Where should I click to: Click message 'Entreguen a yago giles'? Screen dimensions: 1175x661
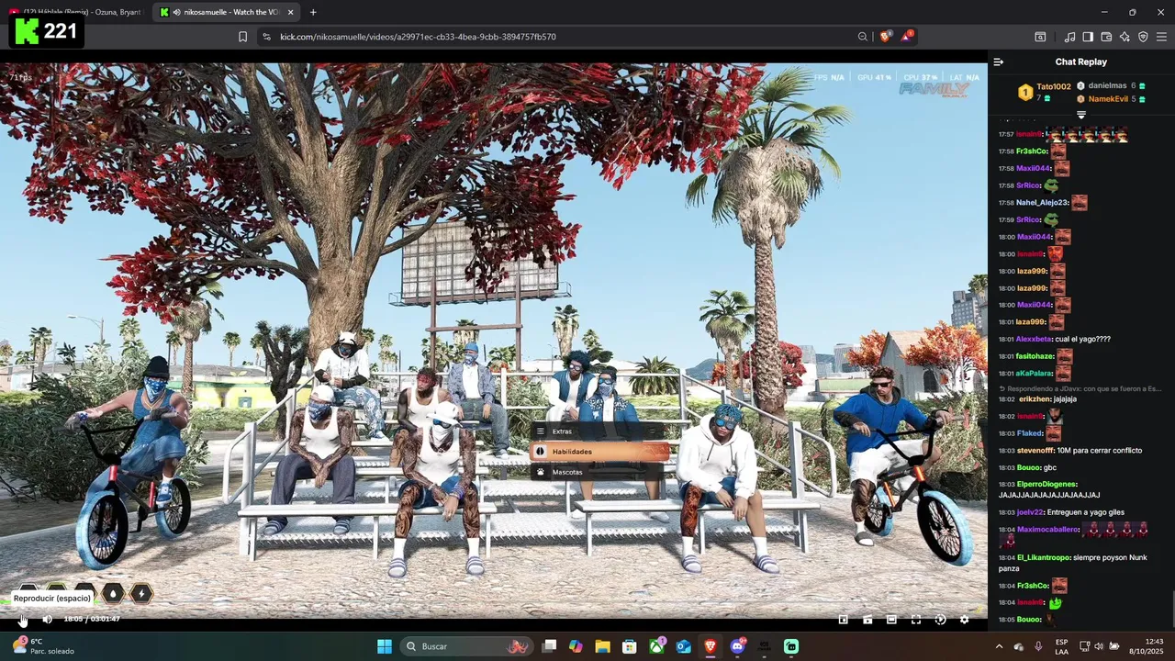point(1086,512)
